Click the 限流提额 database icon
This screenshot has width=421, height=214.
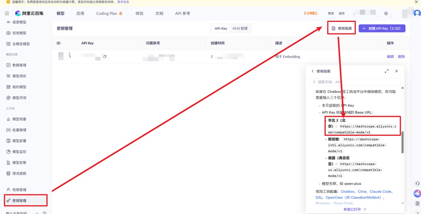(x=8, y=173)
